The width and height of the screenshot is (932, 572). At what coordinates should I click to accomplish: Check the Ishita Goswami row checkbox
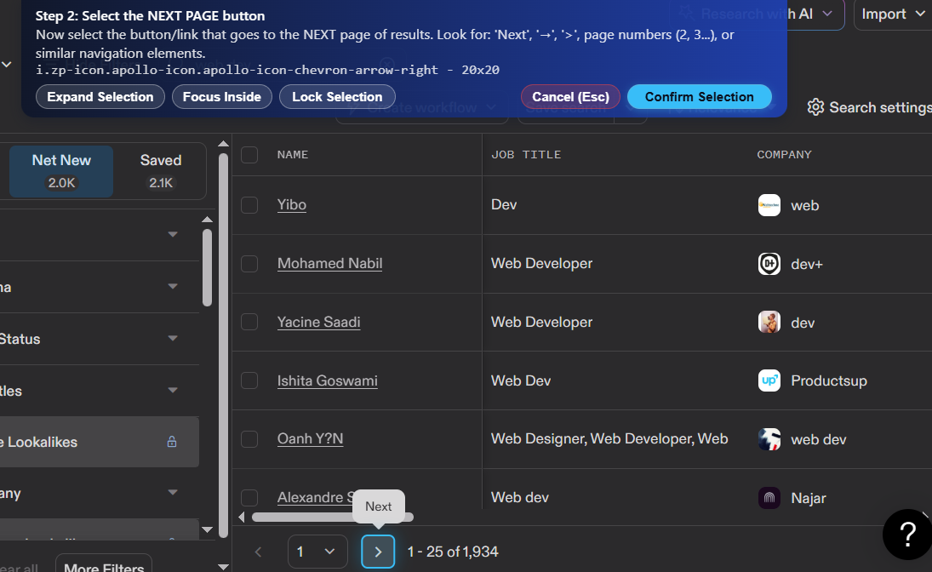249,380
